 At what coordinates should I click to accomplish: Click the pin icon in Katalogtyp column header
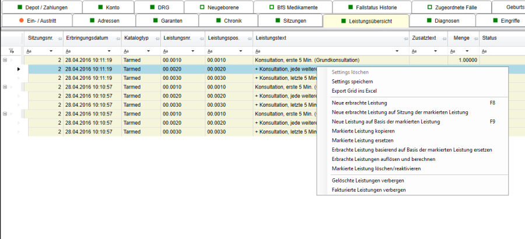156,38
